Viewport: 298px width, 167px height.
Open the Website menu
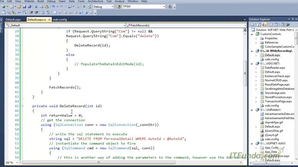[29, 1]
